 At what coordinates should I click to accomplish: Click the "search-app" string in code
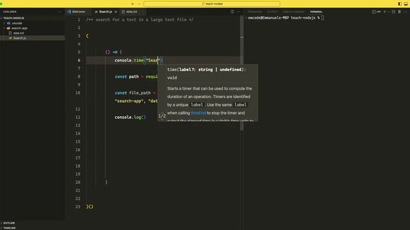[x=129, y=101]
